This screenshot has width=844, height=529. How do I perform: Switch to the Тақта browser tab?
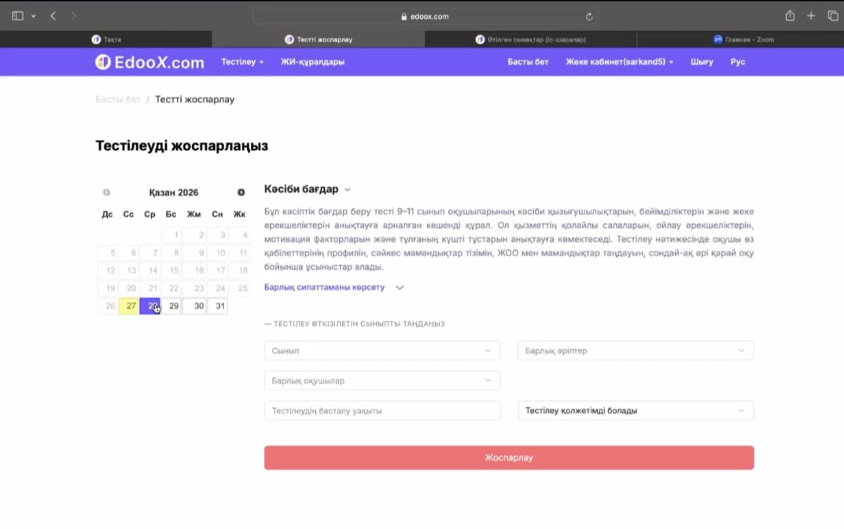(106, 39)
